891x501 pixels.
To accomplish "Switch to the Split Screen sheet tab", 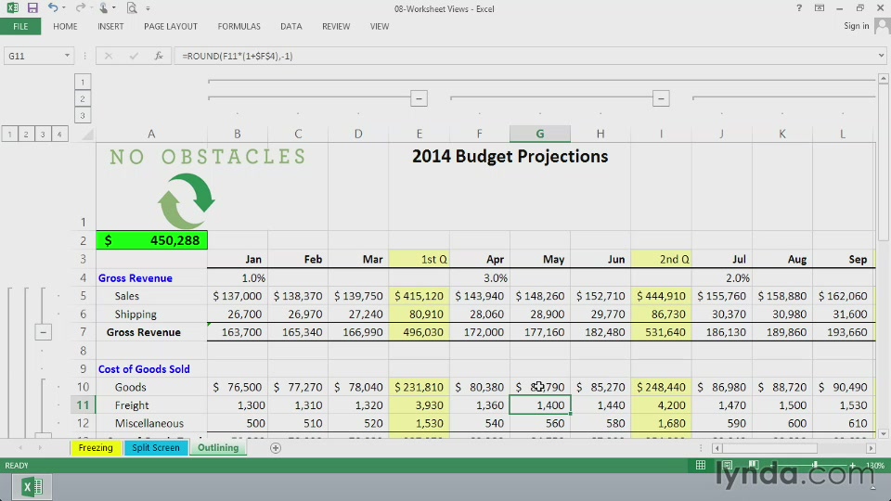I will click(x=156, y=447).
